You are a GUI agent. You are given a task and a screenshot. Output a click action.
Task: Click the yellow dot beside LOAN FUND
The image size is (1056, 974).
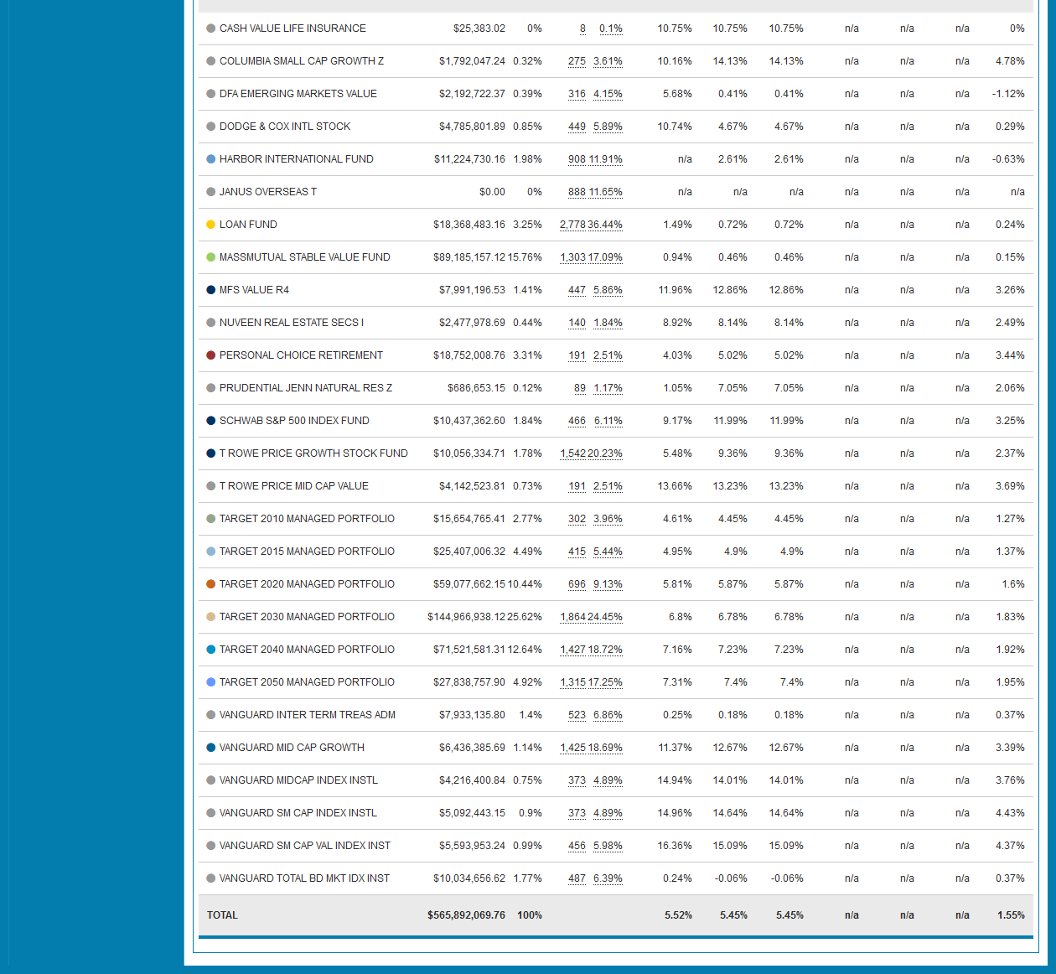[x=211, y=225]
